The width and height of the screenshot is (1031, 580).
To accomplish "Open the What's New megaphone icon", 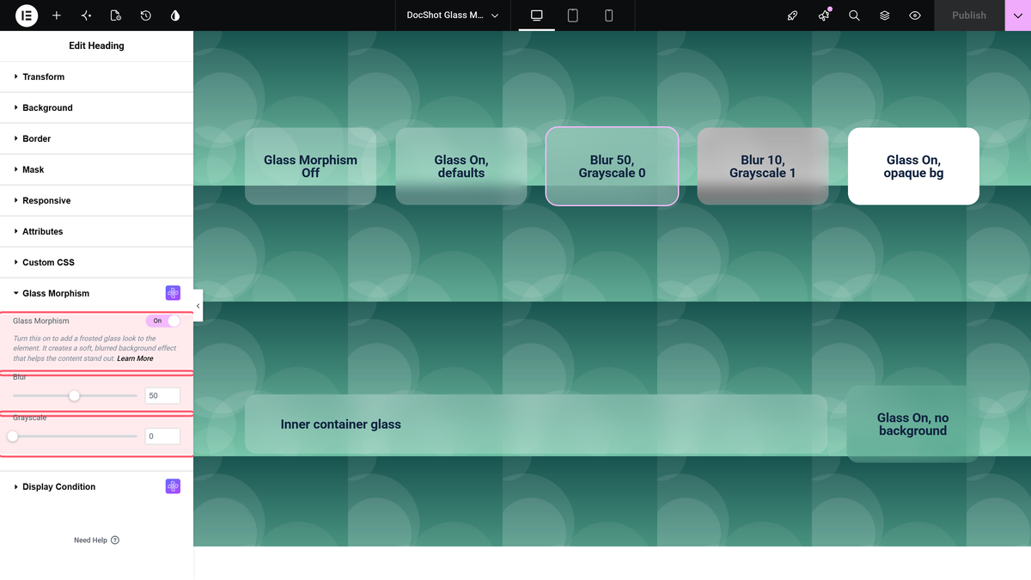I will (824, 15).
